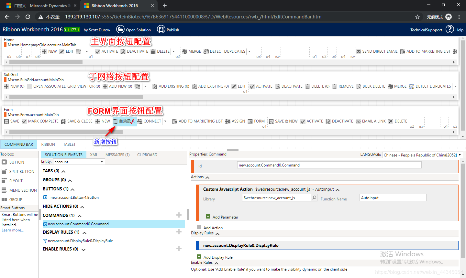The image size is (466, 278).
Task: Click the Library input field
Action: [277, 198]
